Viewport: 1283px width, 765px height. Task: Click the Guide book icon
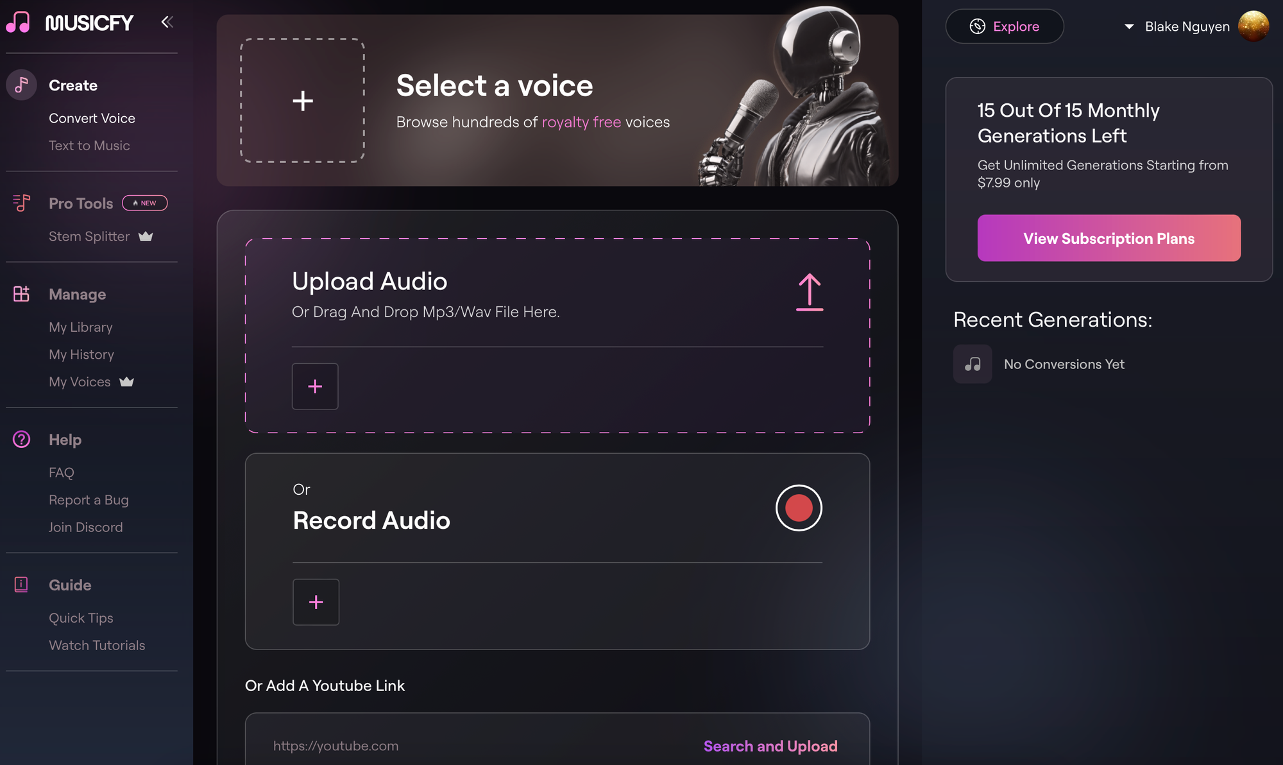(21, 585)
